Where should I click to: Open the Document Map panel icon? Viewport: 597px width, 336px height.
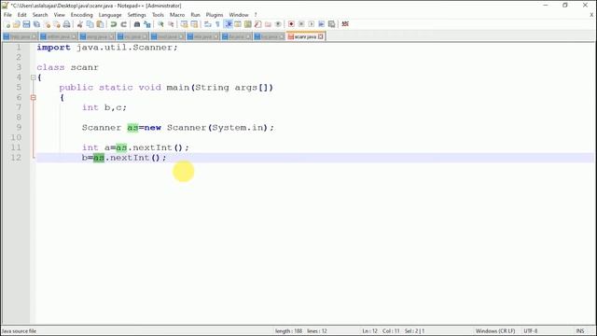pos(248,24)
